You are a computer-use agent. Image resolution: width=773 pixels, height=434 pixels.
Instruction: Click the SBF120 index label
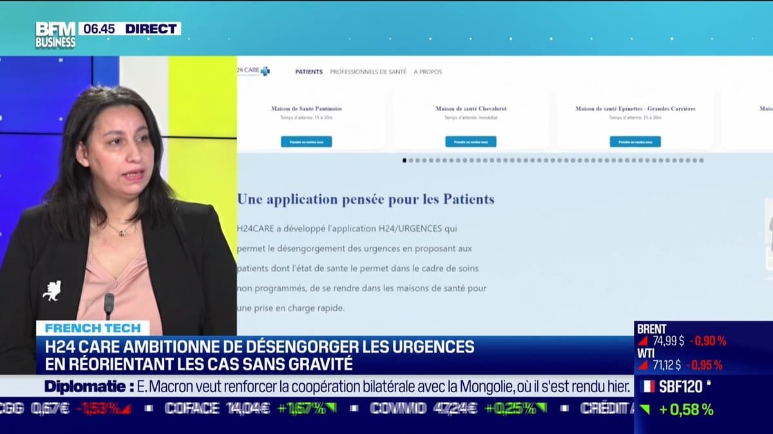coord(681,386)
